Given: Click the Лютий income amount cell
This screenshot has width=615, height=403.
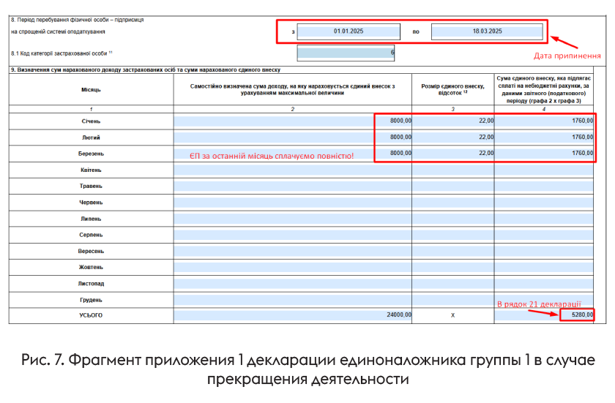Looking at the screenshot, I should pyautogui.click(x=293, y=137).
